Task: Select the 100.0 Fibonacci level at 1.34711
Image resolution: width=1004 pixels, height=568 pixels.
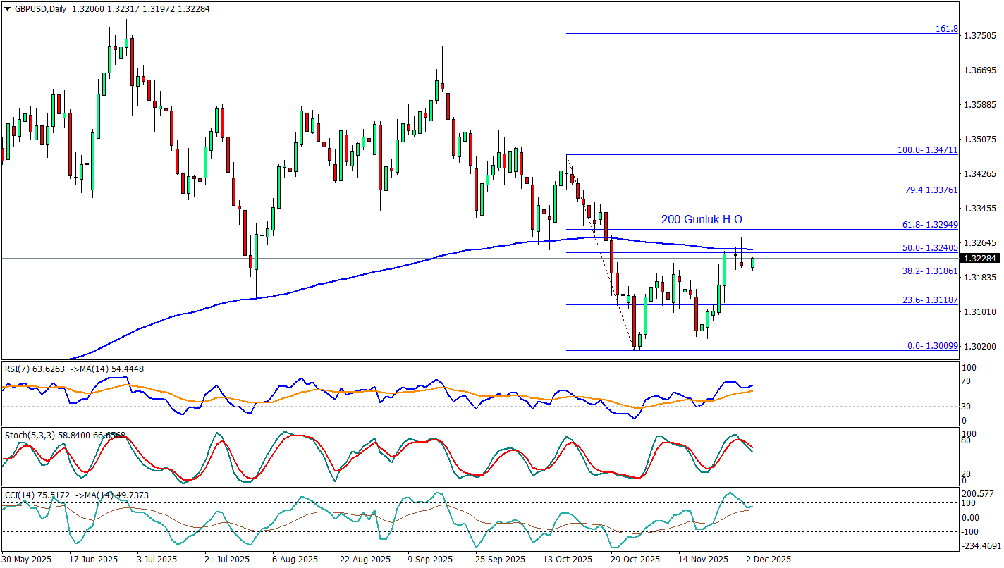Action: click(927, 150)
